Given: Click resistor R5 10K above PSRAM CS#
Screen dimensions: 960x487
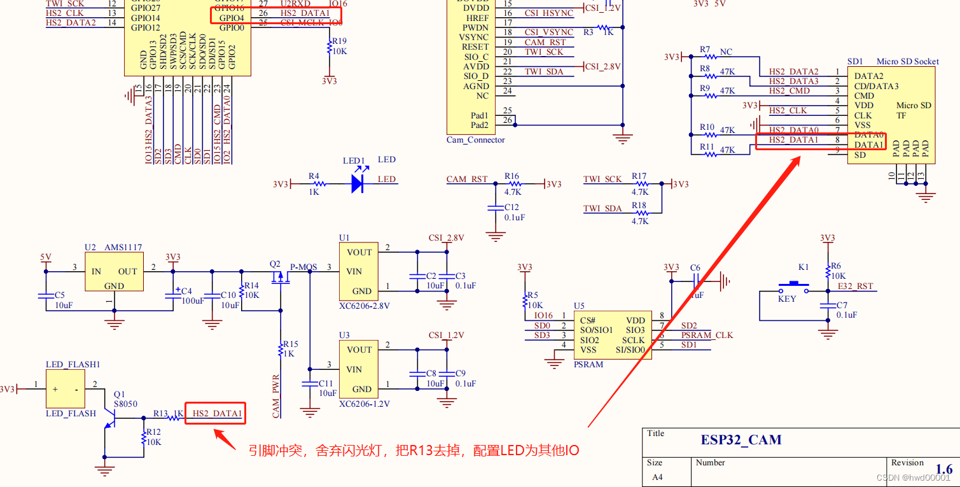Looking at the screenshot, I should pos(525,300).
